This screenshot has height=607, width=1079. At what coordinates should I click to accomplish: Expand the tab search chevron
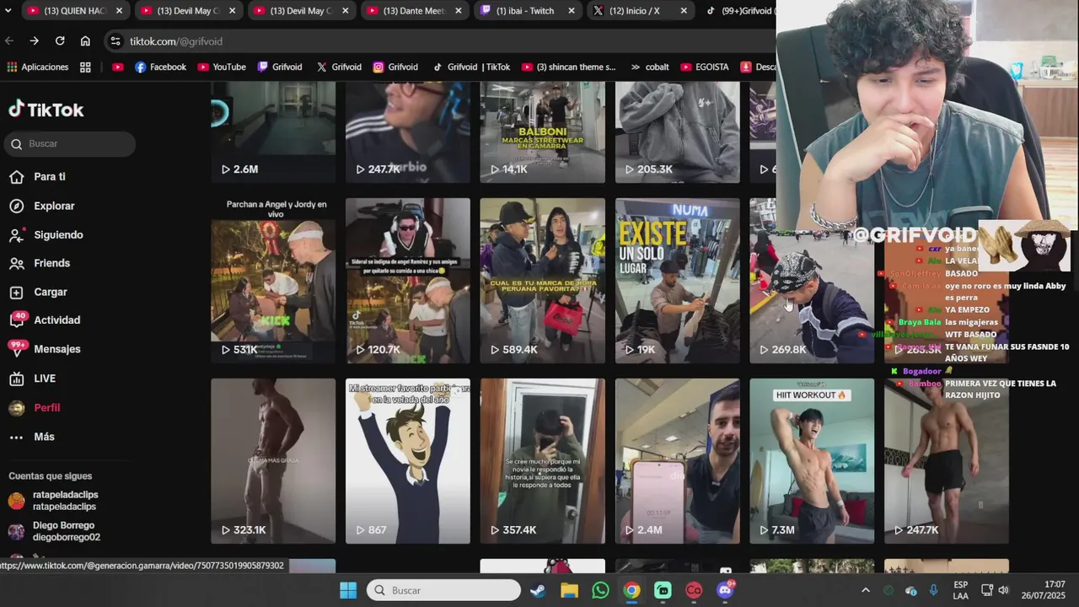click(10, 11)
